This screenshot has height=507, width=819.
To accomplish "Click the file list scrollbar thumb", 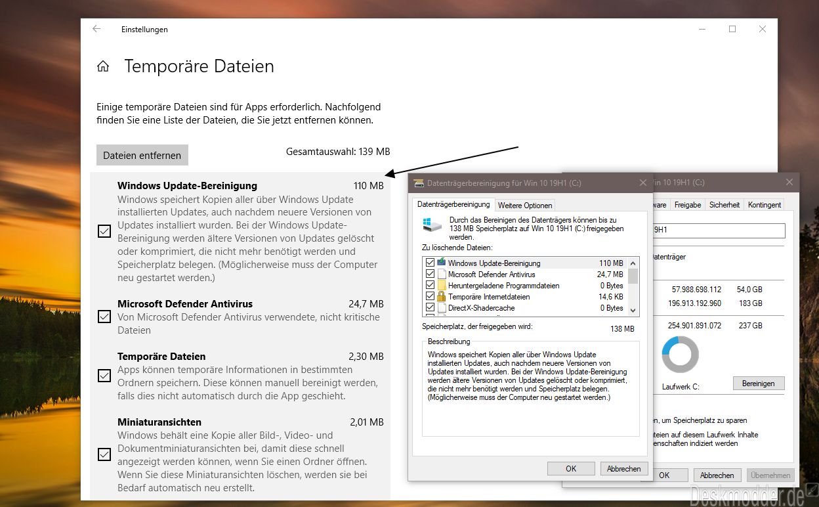I will point(633,275).
